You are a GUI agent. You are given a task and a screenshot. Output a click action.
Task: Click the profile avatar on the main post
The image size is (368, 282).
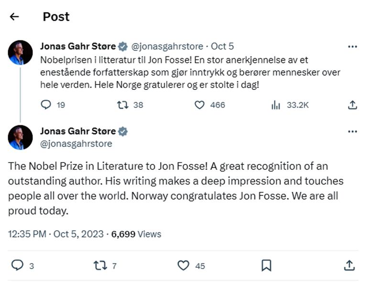tap(21, 138)
